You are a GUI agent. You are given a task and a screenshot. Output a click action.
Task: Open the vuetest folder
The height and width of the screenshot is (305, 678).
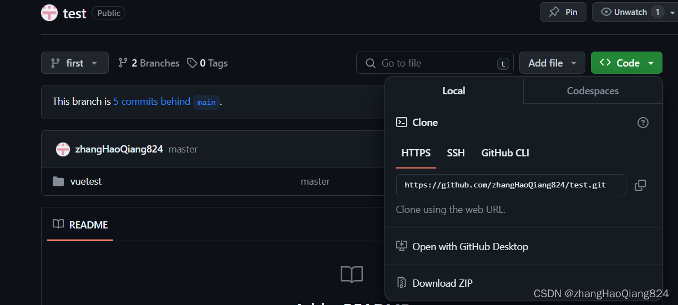click(86, 181)
